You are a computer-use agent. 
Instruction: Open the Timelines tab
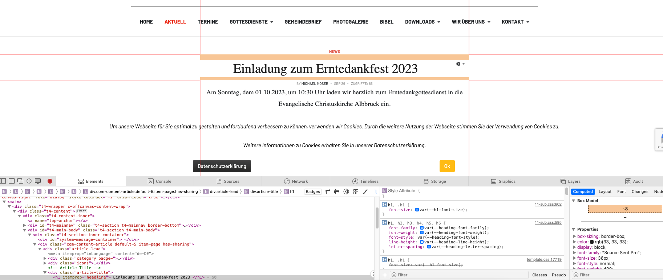click(x=365, y=181)
